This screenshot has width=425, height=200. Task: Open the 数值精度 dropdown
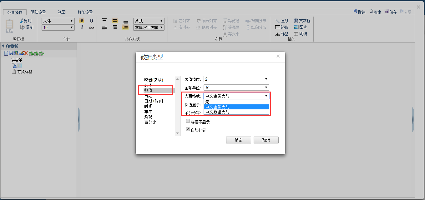(x=236, y=79)
